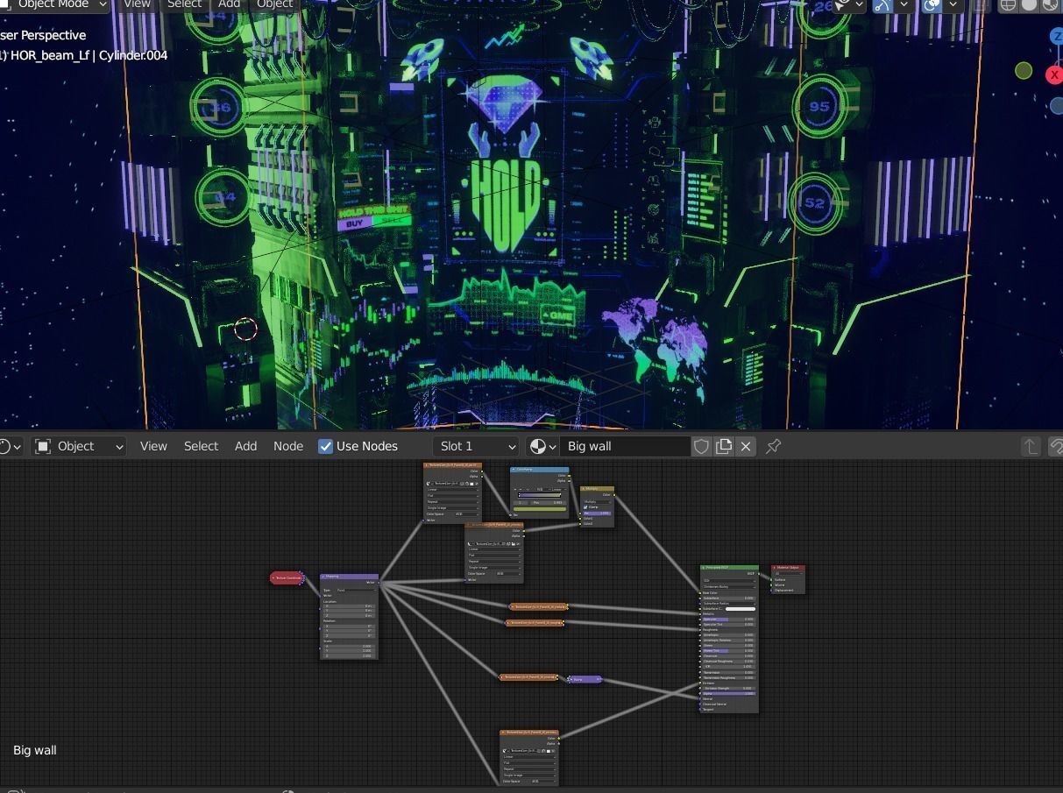Screen dimensions: 1063x793
Task: Switch to wireframe viewport shading
Action: tap(1009, 5)
